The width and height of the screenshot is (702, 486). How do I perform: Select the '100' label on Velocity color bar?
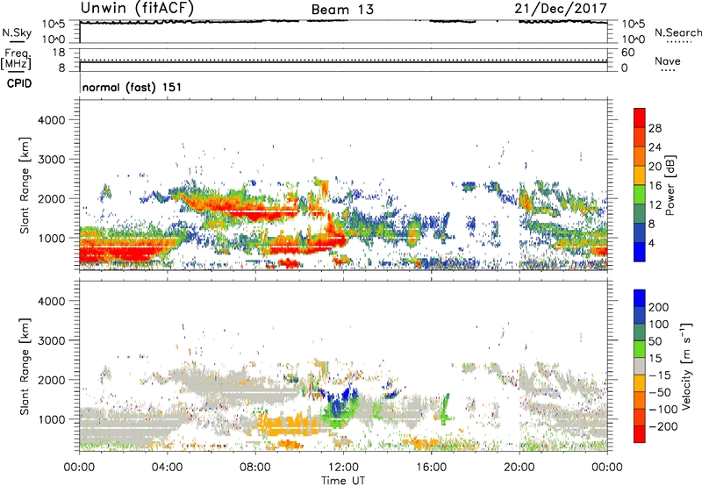coord(659,325)
